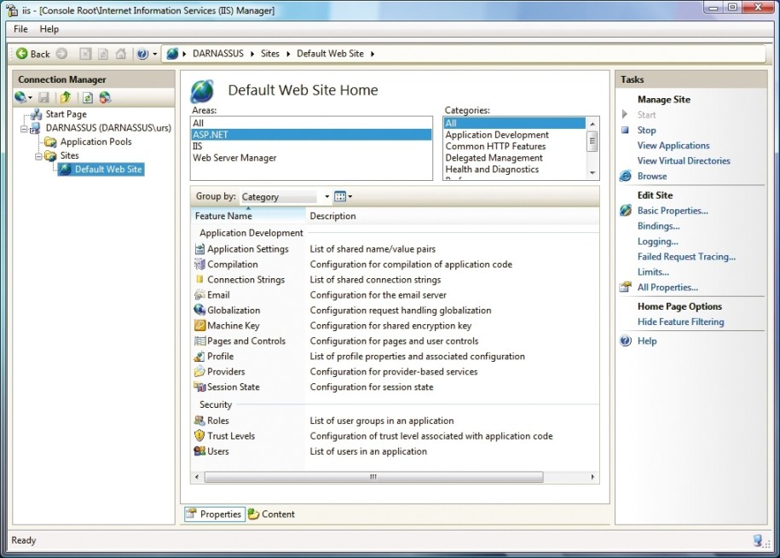Open the Email feature icon
The image size is (780, 558).
(x=199, y=294)
